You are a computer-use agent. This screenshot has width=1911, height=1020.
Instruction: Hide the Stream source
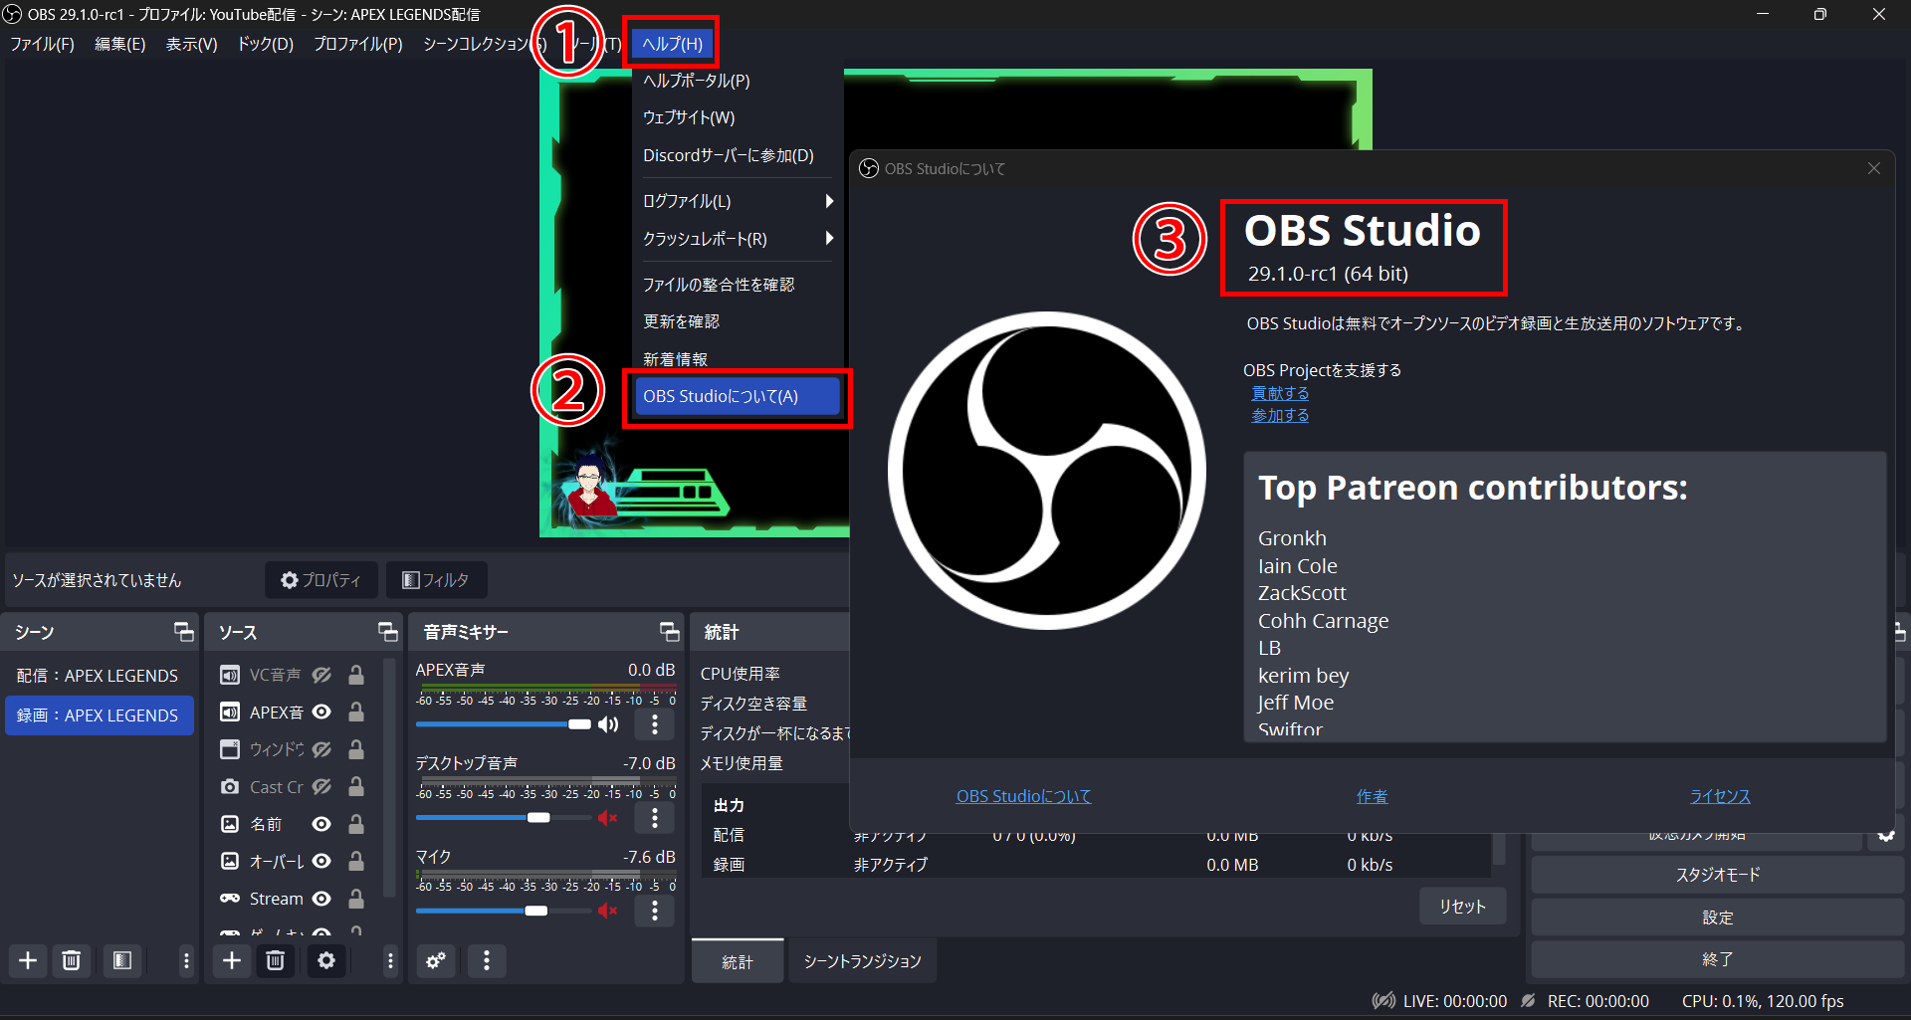[321, 899]
